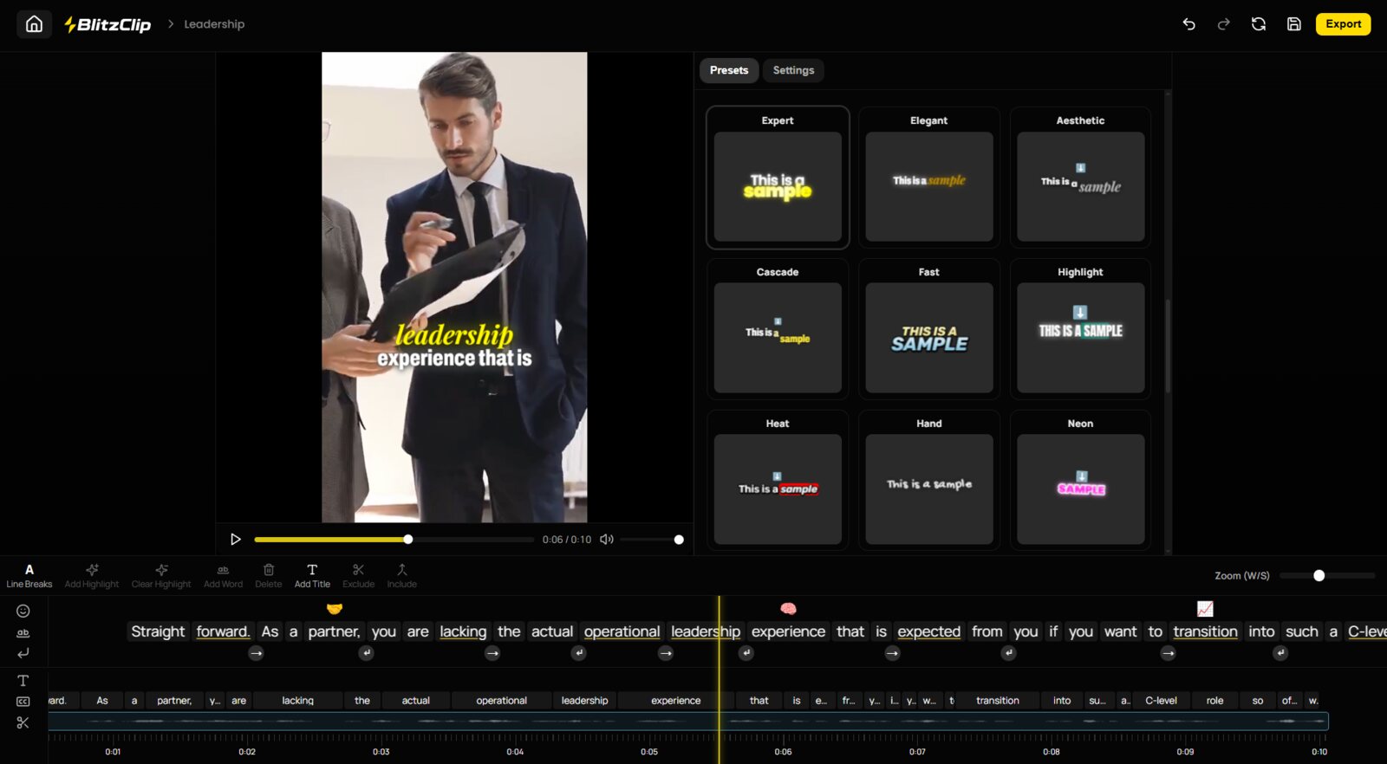Click the Add Word tool

click(x=223, y=576)
